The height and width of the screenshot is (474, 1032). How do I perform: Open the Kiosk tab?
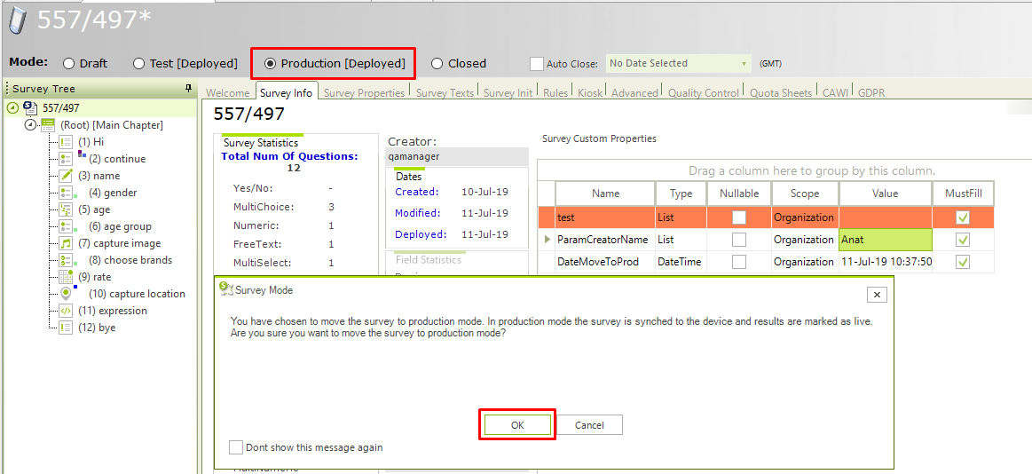[590, 93]
